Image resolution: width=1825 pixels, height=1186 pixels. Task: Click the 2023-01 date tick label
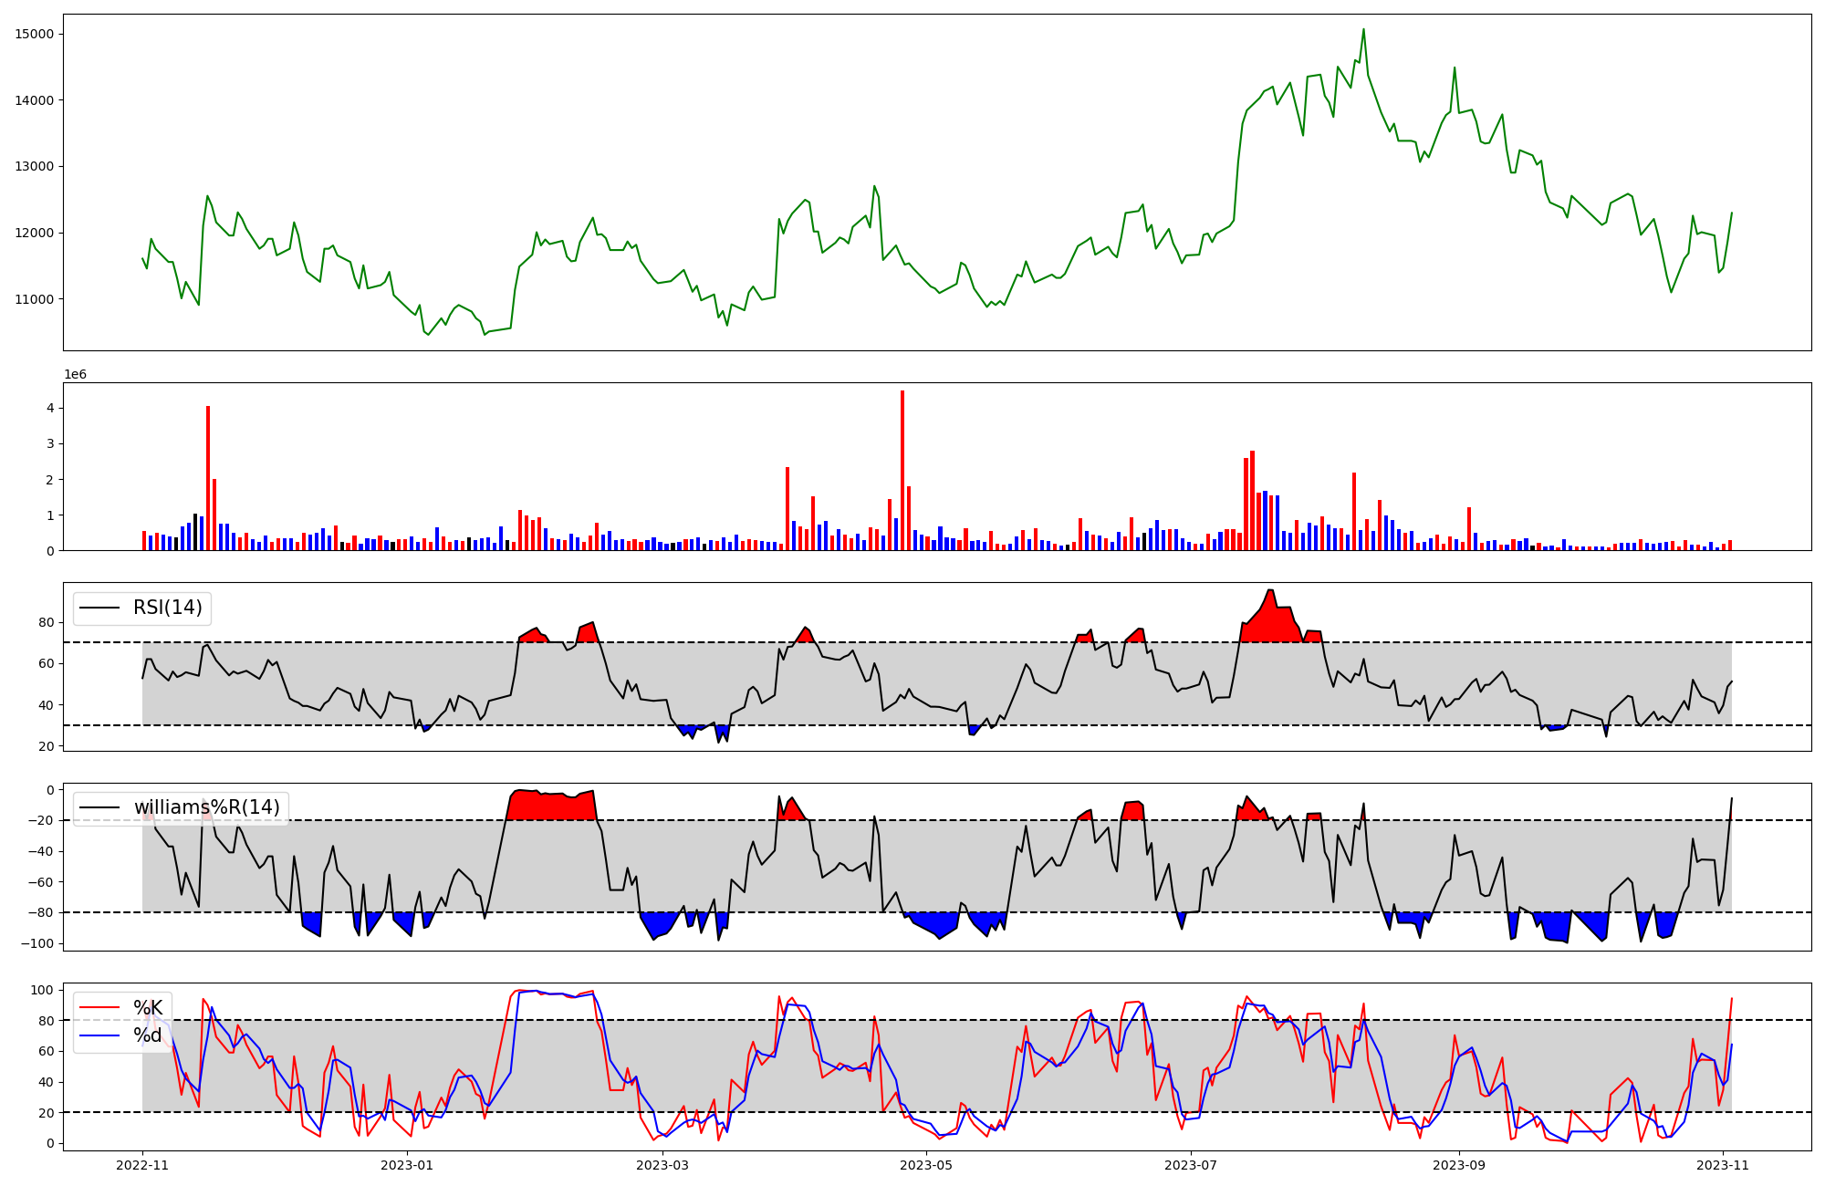pyautogui.click(x=406, y=1165)
